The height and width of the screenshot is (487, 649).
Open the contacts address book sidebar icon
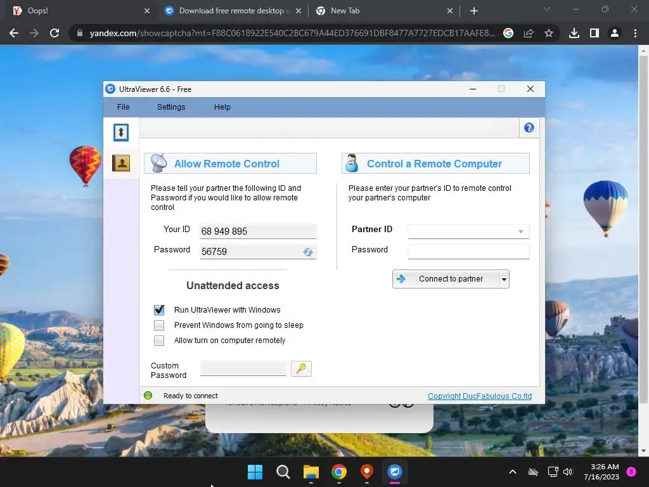pos(121,163)
